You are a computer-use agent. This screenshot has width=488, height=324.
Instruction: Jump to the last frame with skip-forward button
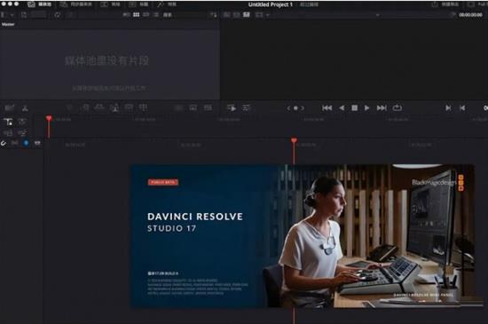coord(382,108)
